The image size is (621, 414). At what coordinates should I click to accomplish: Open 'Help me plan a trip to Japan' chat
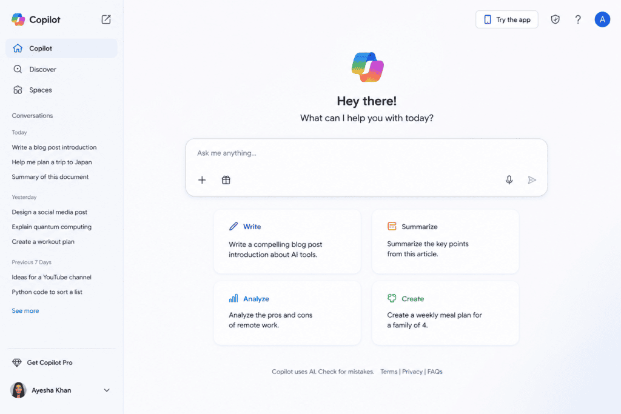click(x=52, y=162)
